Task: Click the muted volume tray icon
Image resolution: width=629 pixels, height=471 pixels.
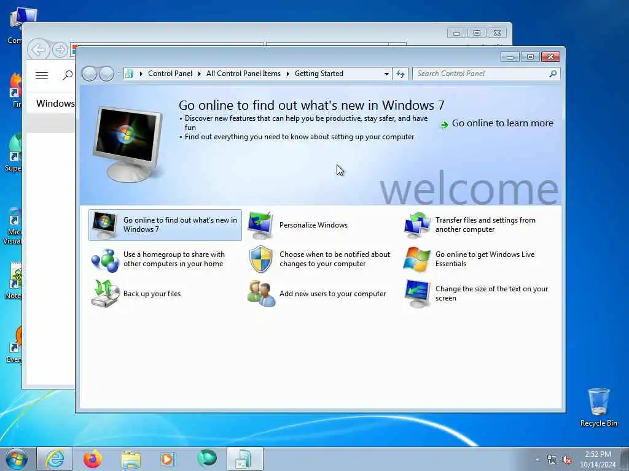Action: coord(567,459)
